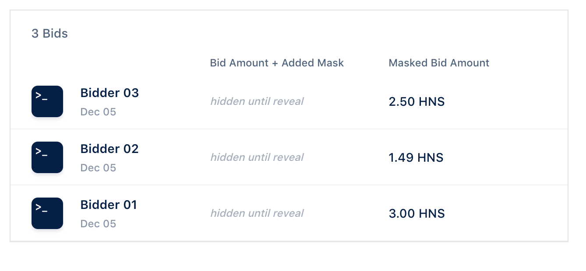
Task: Click the 3 Bids heading
Action: 49,33
